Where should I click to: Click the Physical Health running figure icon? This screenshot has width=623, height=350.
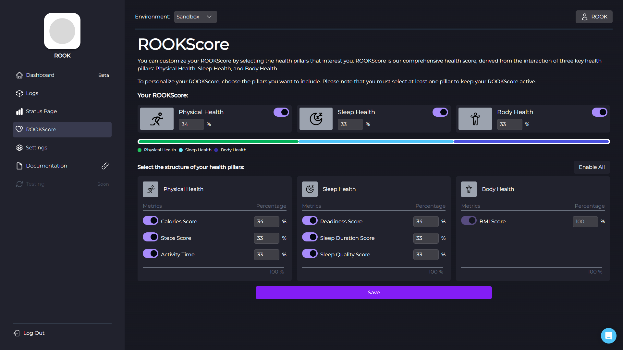click(157, 119)
